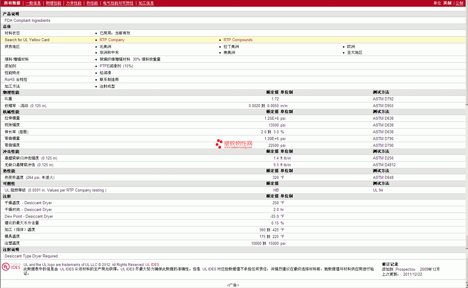Viewport: 468px width, 288px height.
Task: Click ASTM D955 test method
Action: pyautogui.click(x=383, y=106)
